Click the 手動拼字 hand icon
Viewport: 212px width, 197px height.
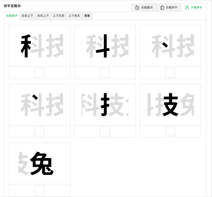point(187,8)
